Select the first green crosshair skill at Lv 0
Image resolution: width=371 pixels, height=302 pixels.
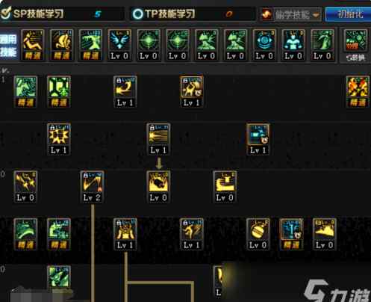tap(149, 45)
